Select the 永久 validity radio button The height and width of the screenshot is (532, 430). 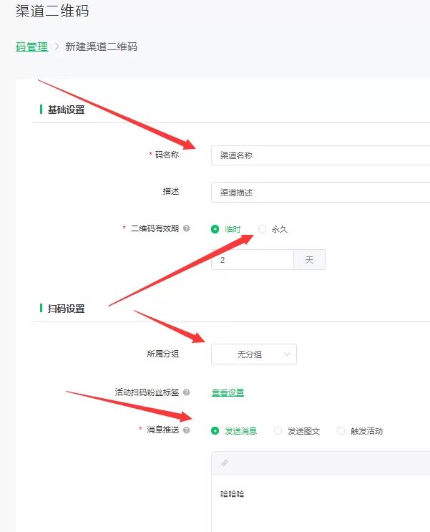pos(262,229)
